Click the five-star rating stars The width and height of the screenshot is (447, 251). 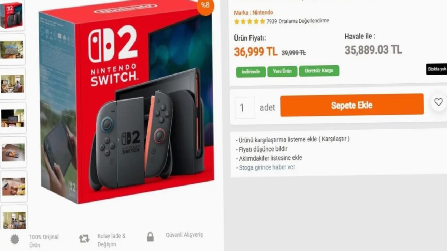pos(250,21)
